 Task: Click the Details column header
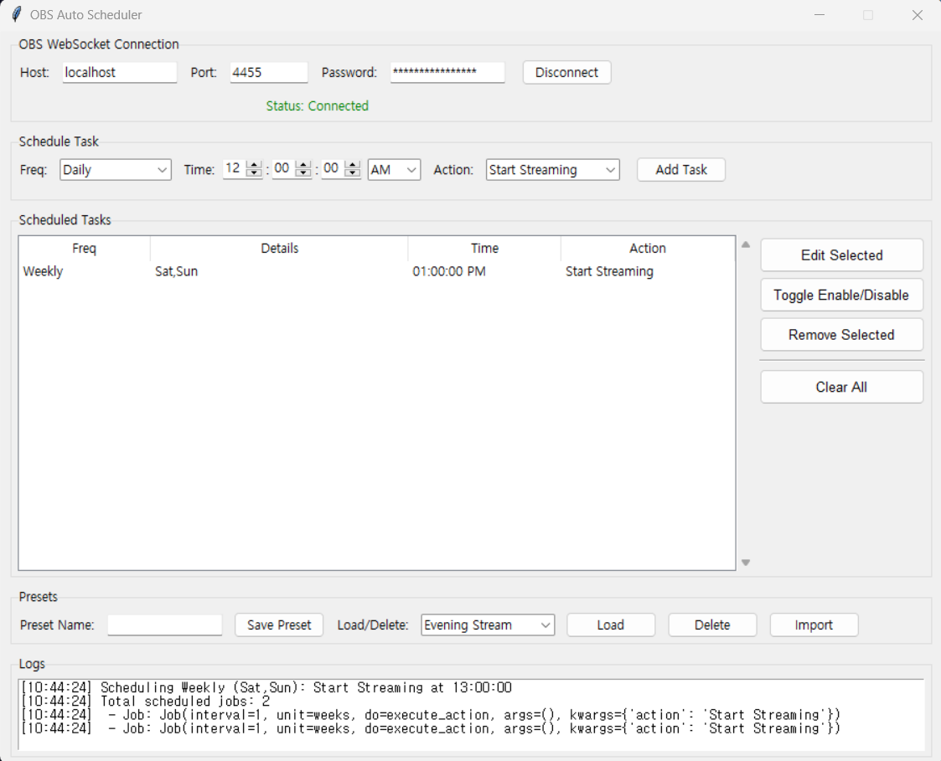coord(279,248)
